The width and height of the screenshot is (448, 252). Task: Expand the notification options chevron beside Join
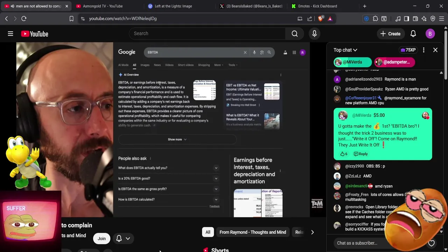(128, 238)
